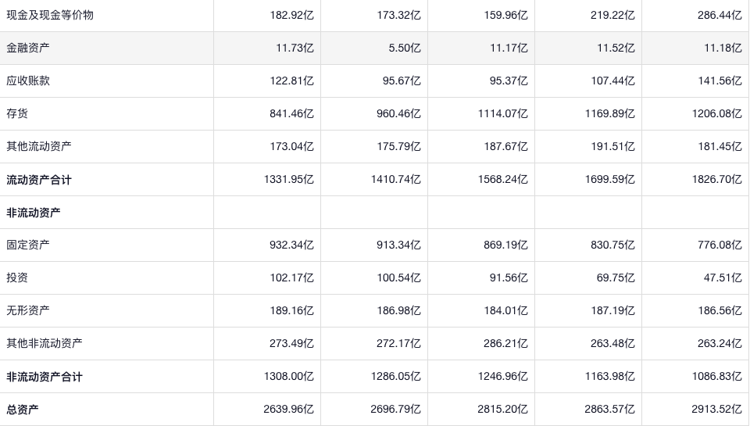Select the 非流动资产合计 row heading

pos(45,377)
